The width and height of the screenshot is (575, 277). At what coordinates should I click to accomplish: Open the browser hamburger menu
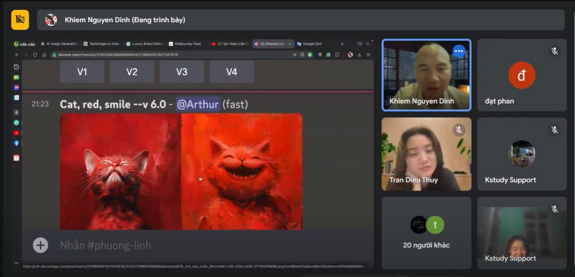coord(368,55)
